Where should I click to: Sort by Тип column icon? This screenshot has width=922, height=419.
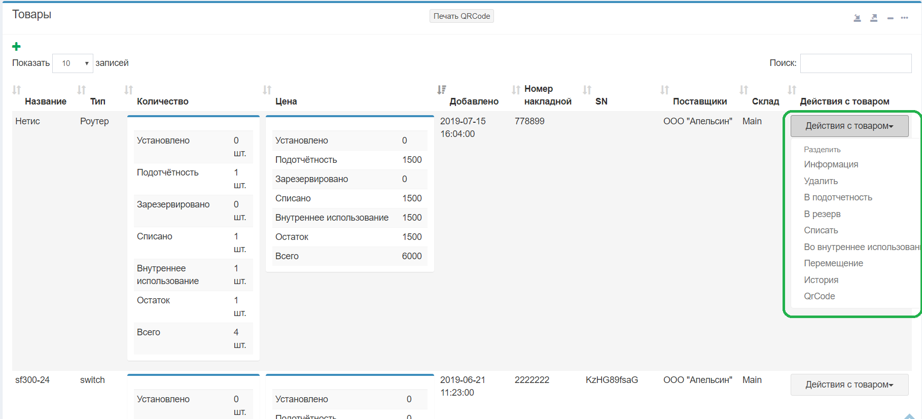[82, 90]
